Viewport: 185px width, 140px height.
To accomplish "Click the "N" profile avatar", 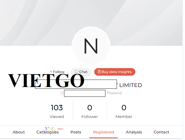I will click(91, 46).
